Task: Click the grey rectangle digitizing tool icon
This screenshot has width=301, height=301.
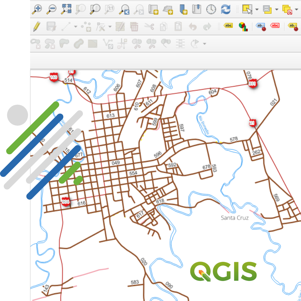Action: coord(93,44)
